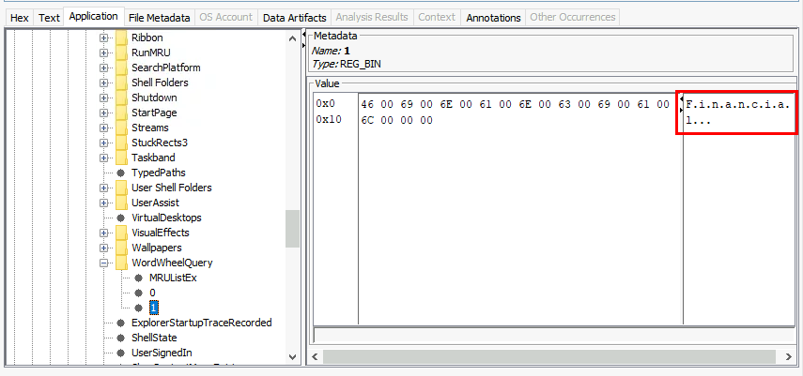Click the StuckRects3 folder icon
The height and width of the screenshot is (376, 803).
(121, 143)
